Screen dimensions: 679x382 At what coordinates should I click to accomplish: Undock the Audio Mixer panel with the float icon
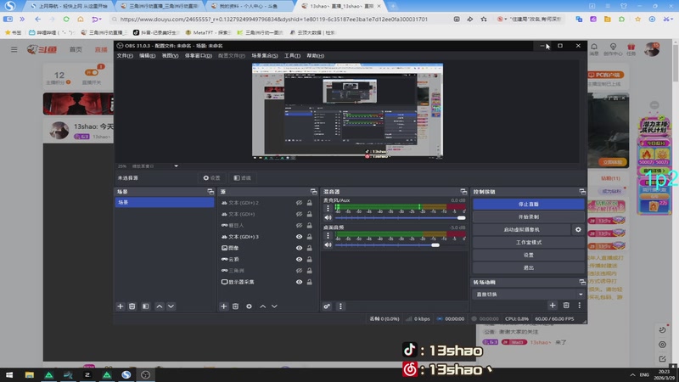tap(463, 192)
